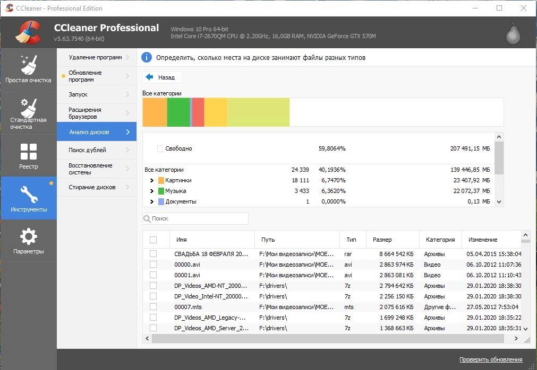This screenshot has width=537, height=370.
Task: Tick the Свободно checkbox
Action: coord(160,148)
